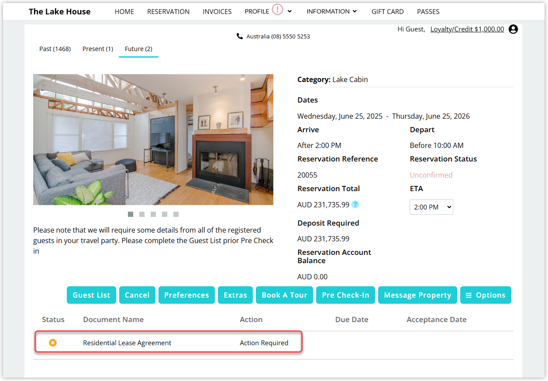
Task: Open Residential Lease Agreement document
Action: 127,343
